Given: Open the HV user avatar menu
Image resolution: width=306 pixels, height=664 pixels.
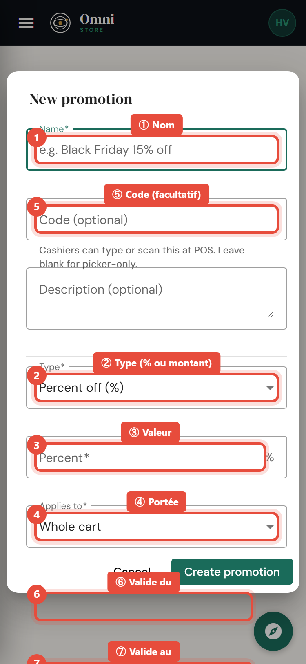Looking at the screenshot, I should point(282,23).
